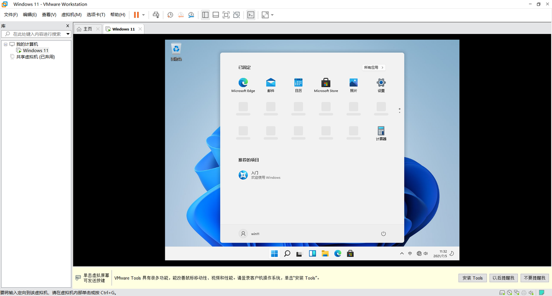Open the snapshot manager
Viewport: 552px width, 296px height.
pyautogui.click(x=191, y=15)
